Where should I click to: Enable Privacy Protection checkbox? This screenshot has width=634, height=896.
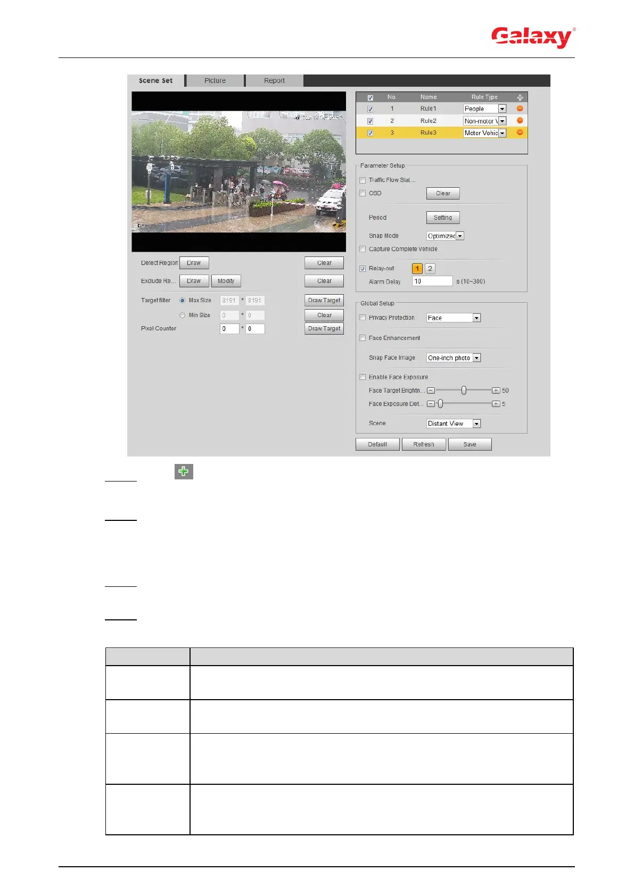363,318
